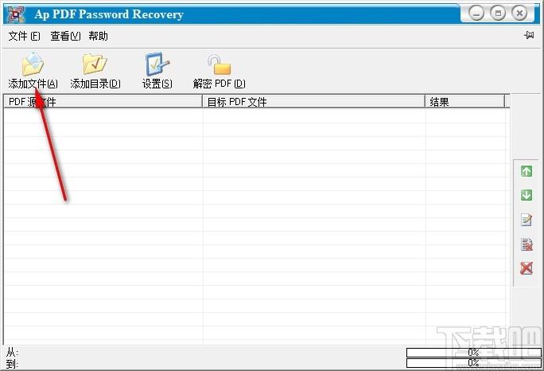
Task: Click the red X clear list icon
Action: (527, 268)
